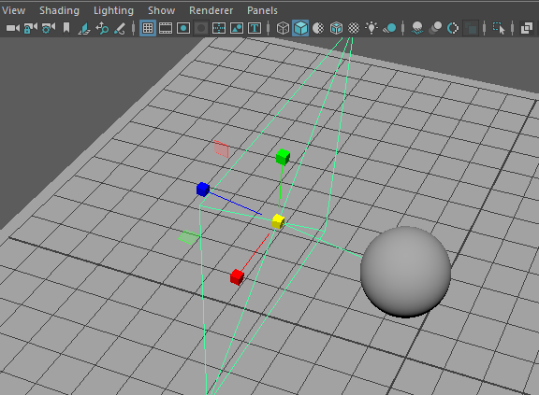Click the isolate select icon

(499, 28)
